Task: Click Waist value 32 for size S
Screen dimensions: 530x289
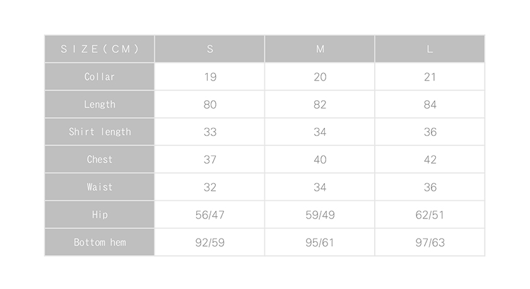Action: [209, 187]
